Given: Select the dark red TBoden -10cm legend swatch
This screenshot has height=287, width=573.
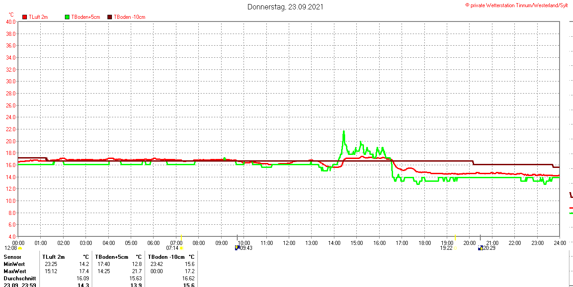Looking at the screenshot, I should coord(110,17).
